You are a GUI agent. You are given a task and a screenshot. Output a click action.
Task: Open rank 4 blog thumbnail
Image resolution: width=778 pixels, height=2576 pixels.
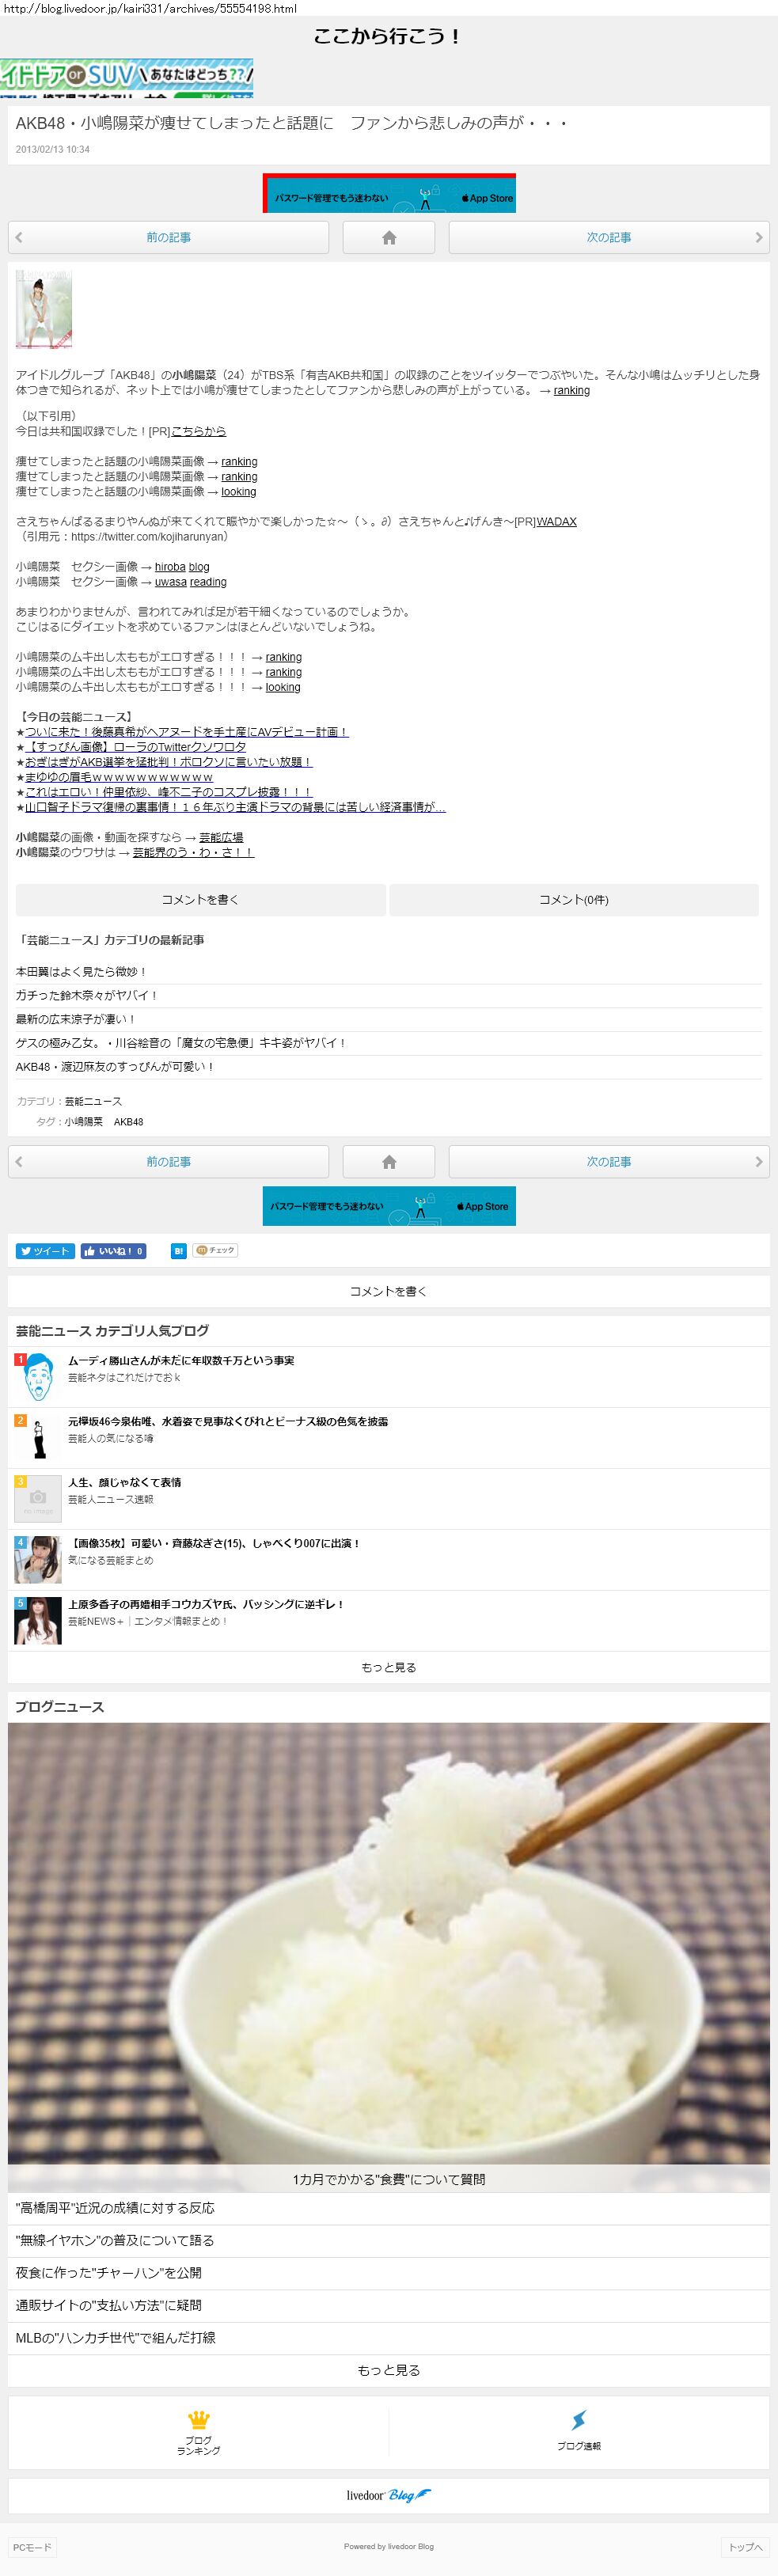point(38,1560)
